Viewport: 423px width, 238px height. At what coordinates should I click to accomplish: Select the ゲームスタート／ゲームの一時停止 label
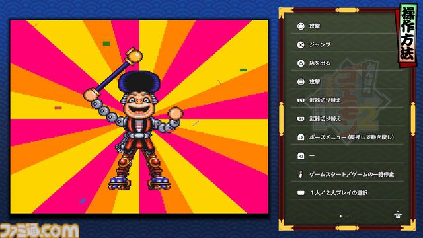coord(352,175)
